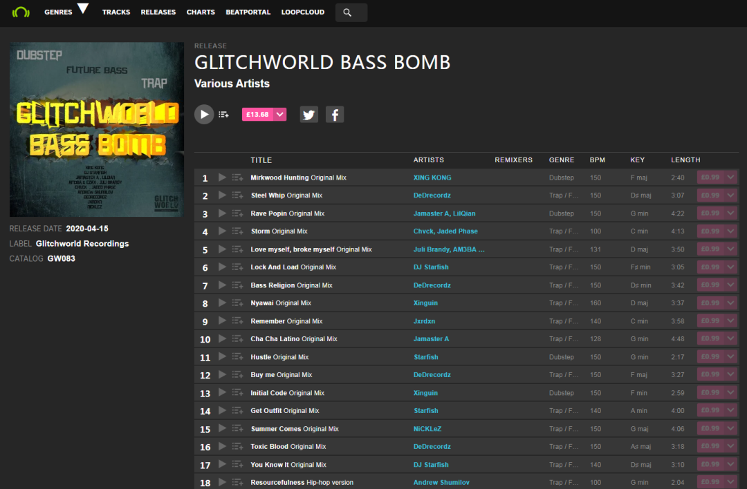This screenshot has height=489, width=747.
Task: Expand purchase options for Lock And Load
Action: coord(731,267)
